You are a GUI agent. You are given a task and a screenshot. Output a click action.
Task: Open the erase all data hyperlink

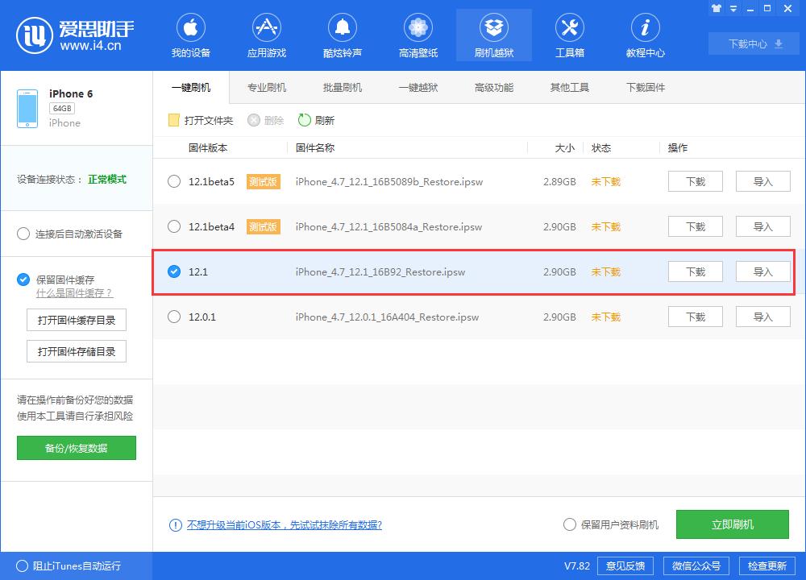click(x=284, y=524)
